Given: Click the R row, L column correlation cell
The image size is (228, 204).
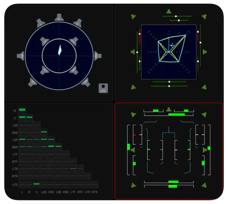Looking at the screenshot, I should point(22,110).
